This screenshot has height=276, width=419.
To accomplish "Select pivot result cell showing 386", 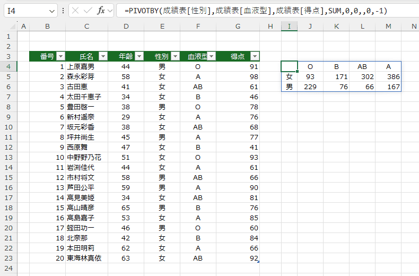I will point(388,77).
